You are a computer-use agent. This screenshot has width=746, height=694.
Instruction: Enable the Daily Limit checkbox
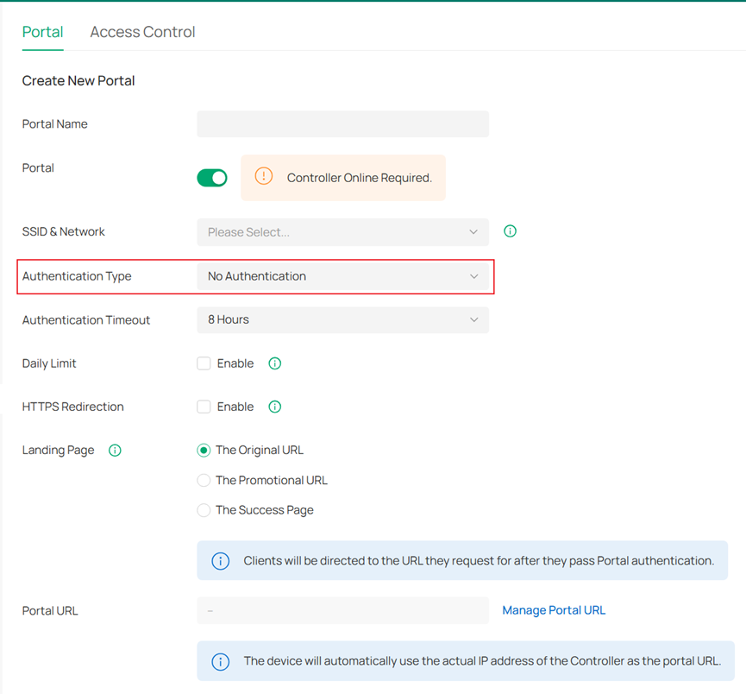coord(204,363)
